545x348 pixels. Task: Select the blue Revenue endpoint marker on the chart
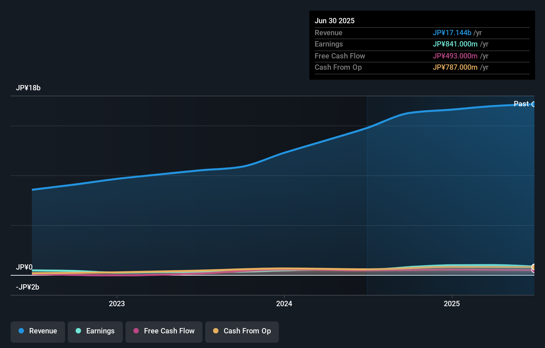point(534,104)
